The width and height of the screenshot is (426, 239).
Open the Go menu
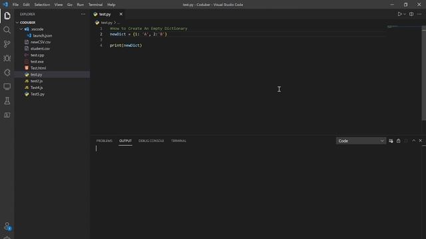click(70, 5)
